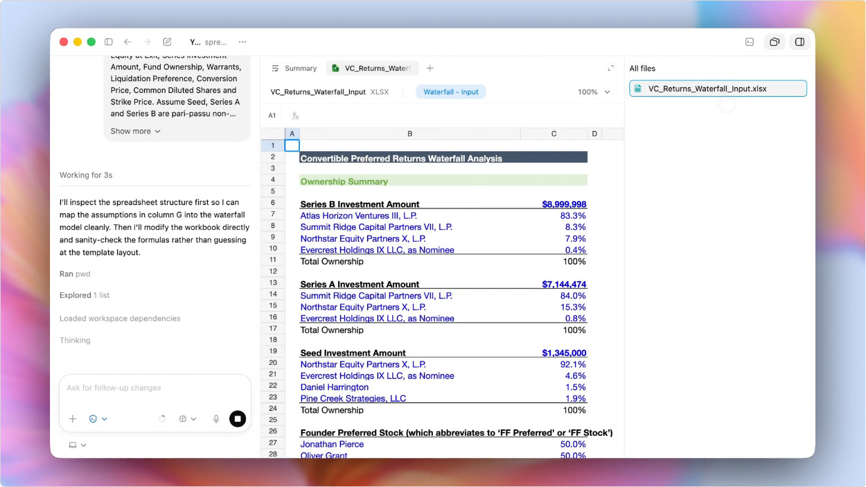Click the new chat compose icon
Screen dimensions: 866x487
click(x=167, y=42)
